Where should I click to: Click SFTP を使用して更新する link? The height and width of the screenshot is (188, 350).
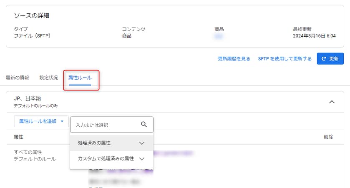click(285, 59)
